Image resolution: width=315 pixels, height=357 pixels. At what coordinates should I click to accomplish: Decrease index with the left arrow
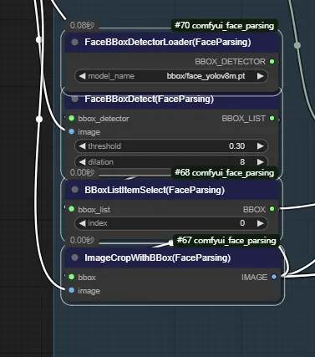pyautogui.click(x=82, y=223)
